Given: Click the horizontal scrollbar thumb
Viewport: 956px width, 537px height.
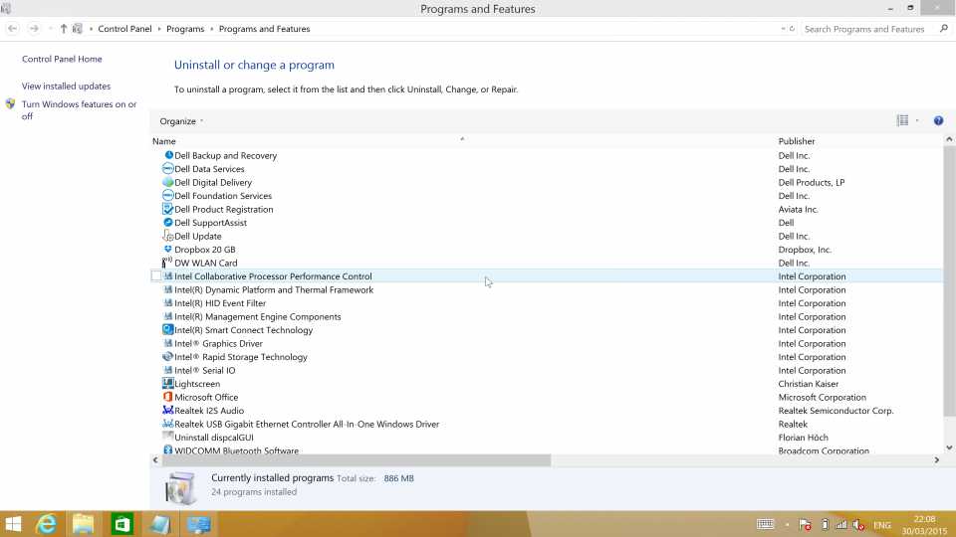Looking at the screenshot, I should [x=357, y=460].
